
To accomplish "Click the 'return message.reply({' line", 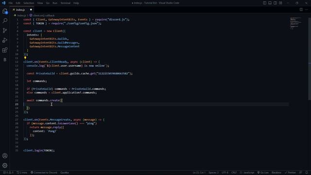I will tap(47, 127).
